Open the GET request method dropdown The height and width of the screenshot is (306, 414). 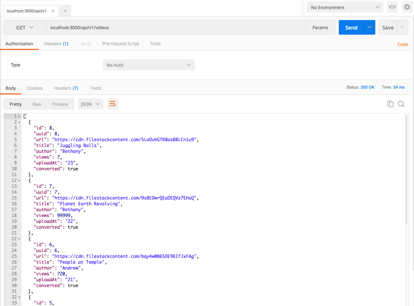click(24, 27)
